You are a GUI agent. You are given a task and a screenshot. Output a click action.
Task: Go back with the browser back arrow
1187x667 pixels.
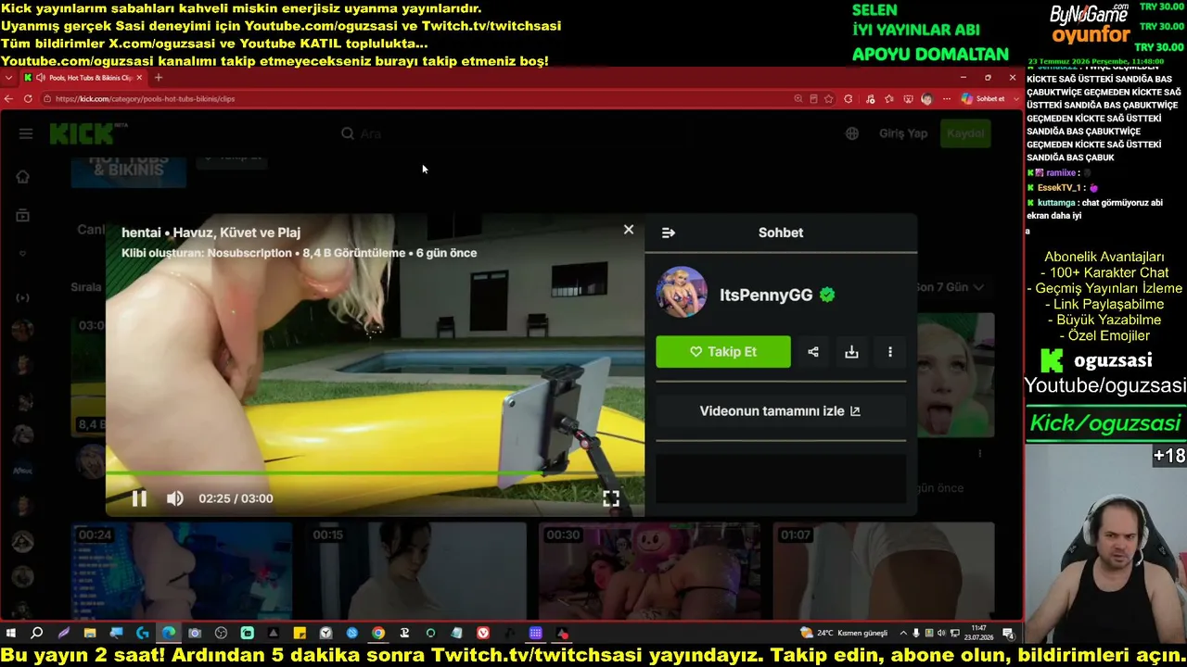9,98
